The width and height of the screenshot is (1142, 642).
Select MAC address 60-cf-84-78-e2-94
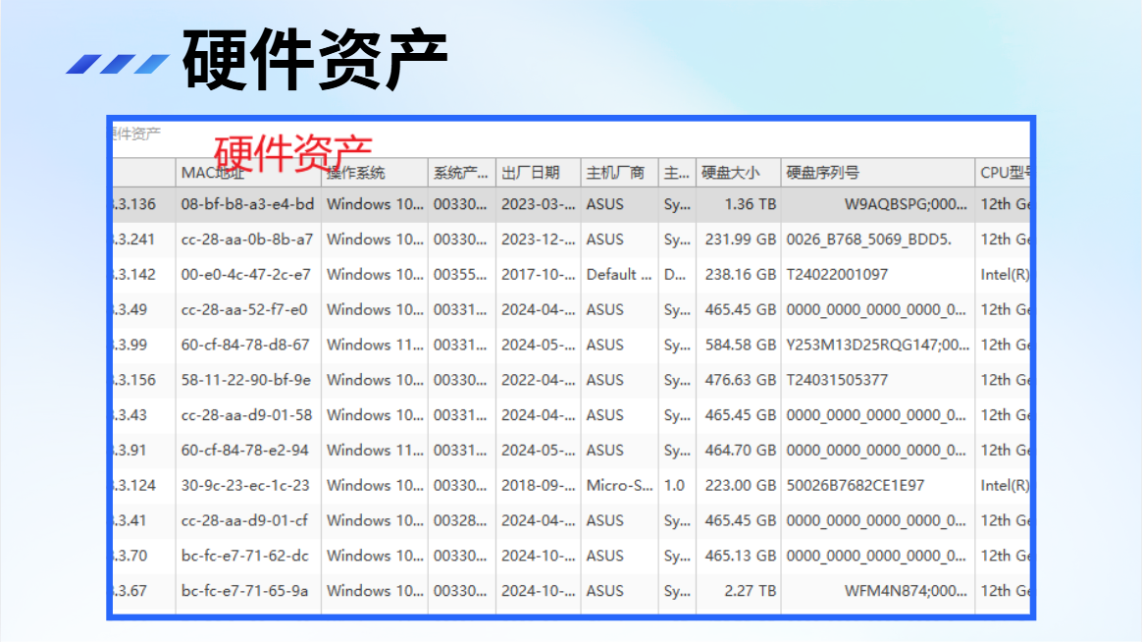tap(245, 451)
